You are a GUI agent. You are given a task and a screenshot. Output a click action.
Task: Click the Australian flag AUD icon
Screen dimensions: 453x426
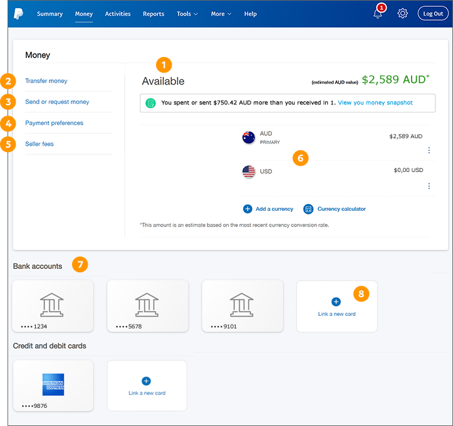[x=249, y=138]
